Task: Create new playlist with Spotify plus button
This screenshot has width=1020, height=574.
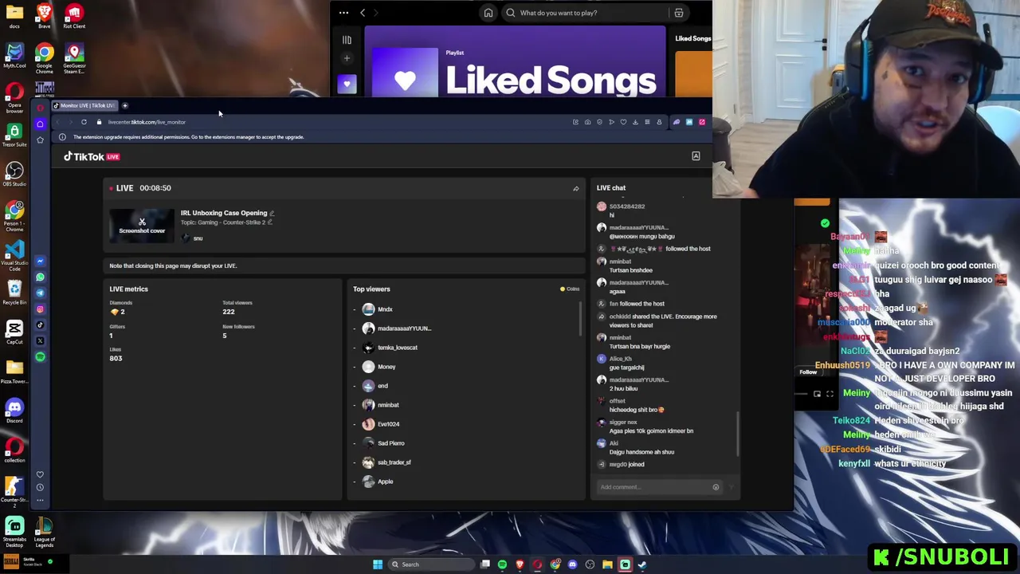Action: (x=347, y=58)
